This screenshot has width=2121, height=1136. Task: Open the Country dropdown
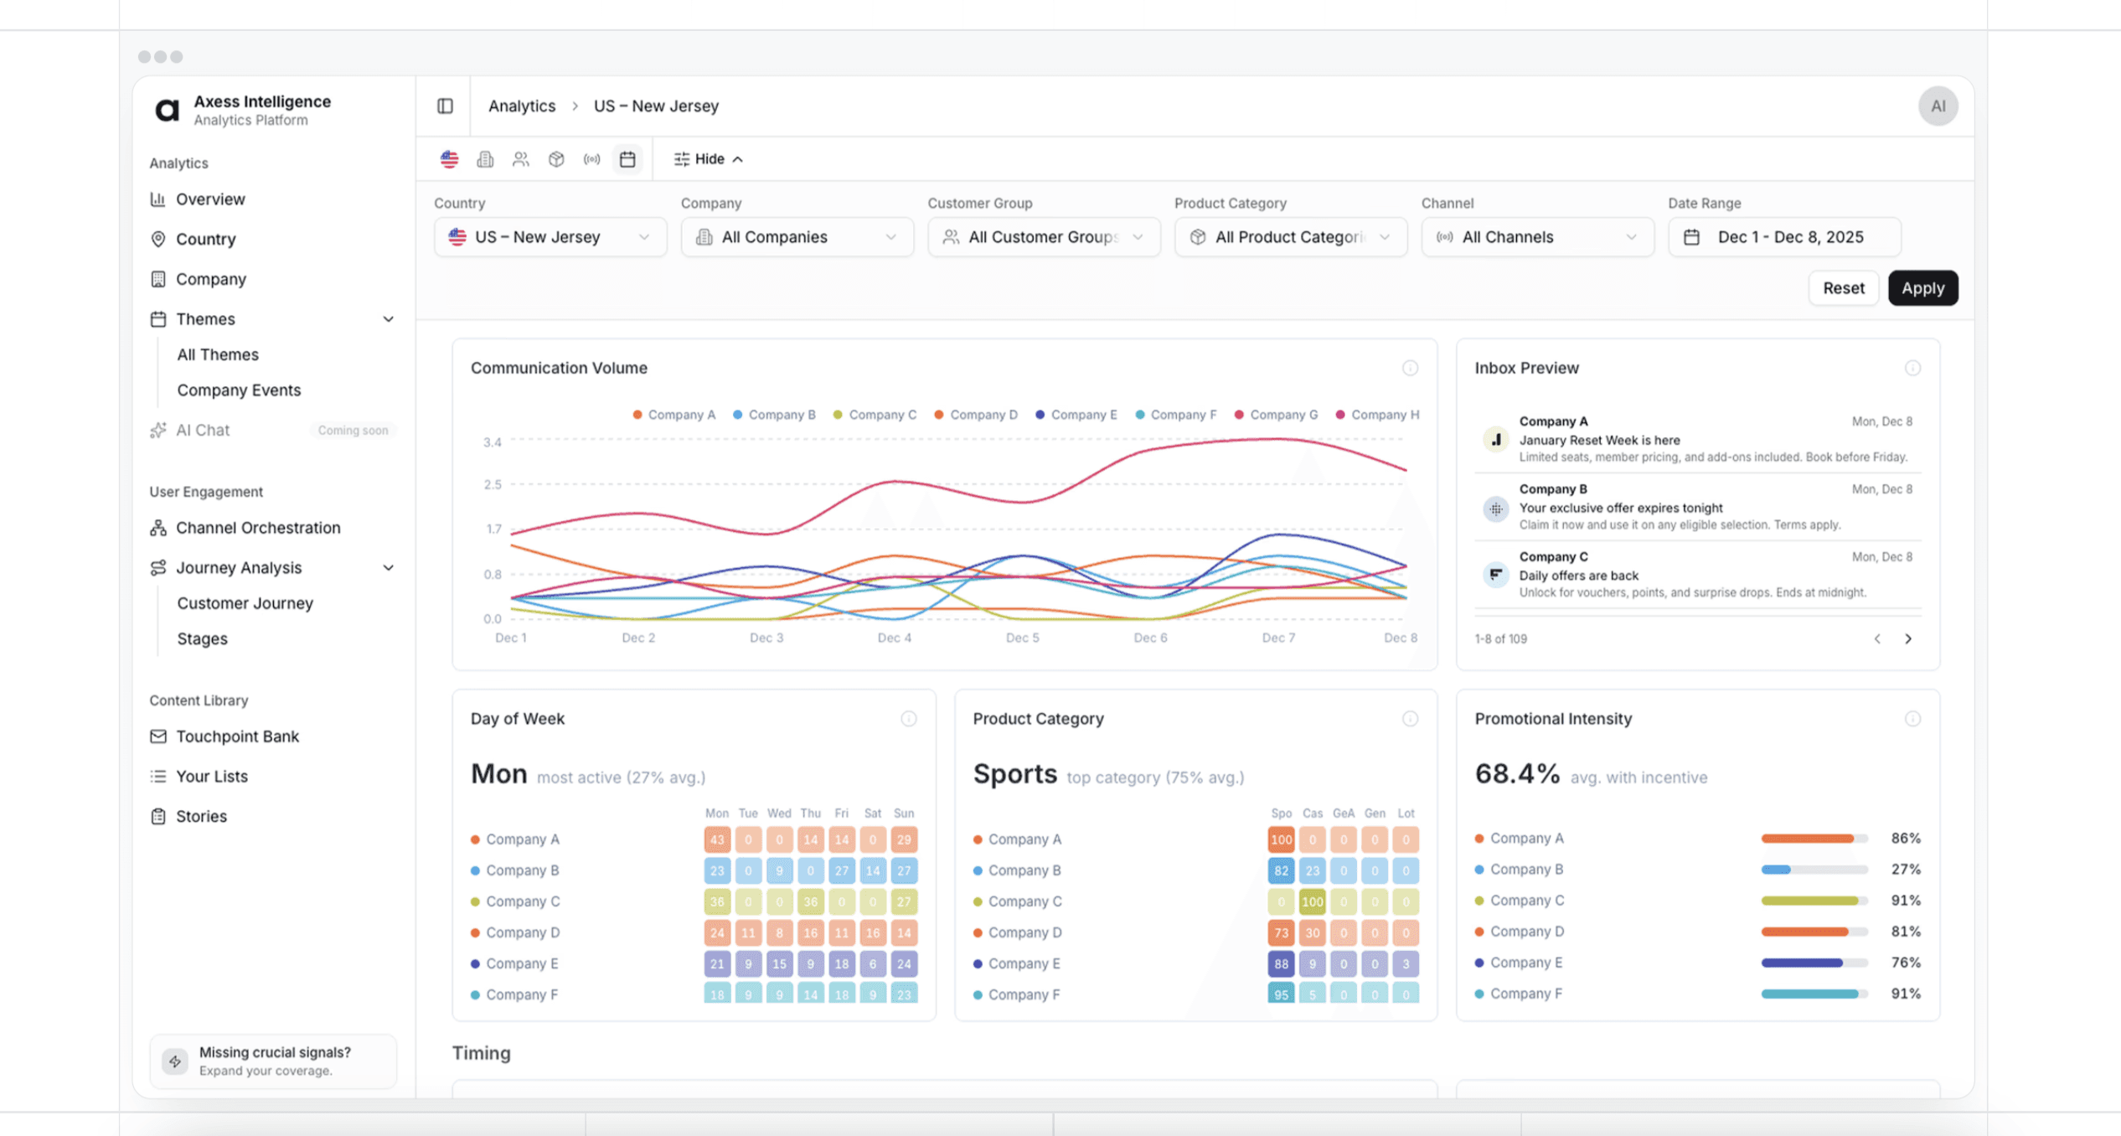tap(550, 237)
